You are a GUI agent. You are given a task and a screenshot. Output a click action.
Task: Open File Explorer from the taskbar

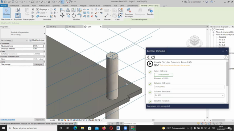pyautogui.click(x=82, y=128)
